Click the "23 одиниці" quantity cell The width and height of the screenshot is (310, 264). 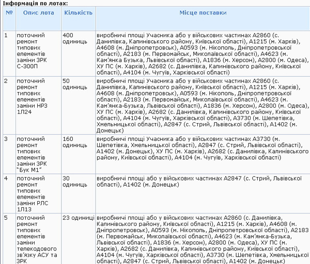point(78,218)
